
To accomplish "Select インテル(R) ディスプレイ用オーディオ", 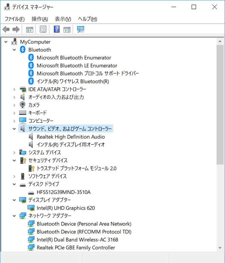I will [71, 145].
